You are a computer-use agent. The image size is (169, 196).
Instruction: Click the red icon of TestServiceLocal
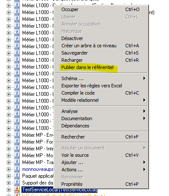pos(17,190)
